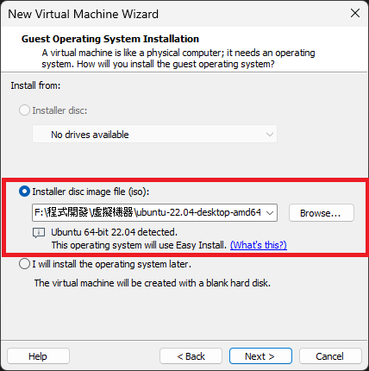Screen dimensions: 369x371
Task: Click the Browse... button
Action: (322, 213)
